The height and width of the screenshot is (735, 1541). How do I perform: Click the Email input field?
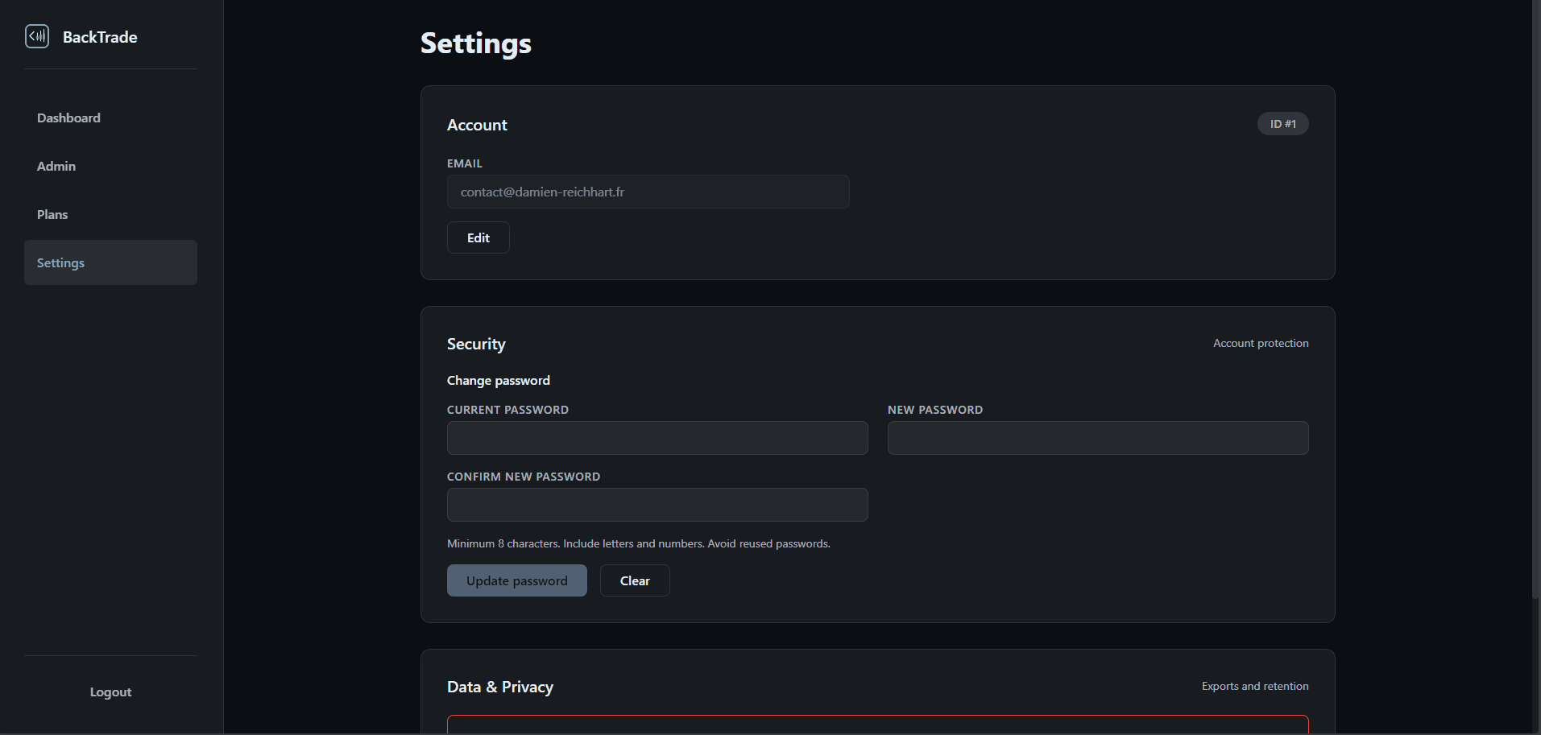click(648, 192)
